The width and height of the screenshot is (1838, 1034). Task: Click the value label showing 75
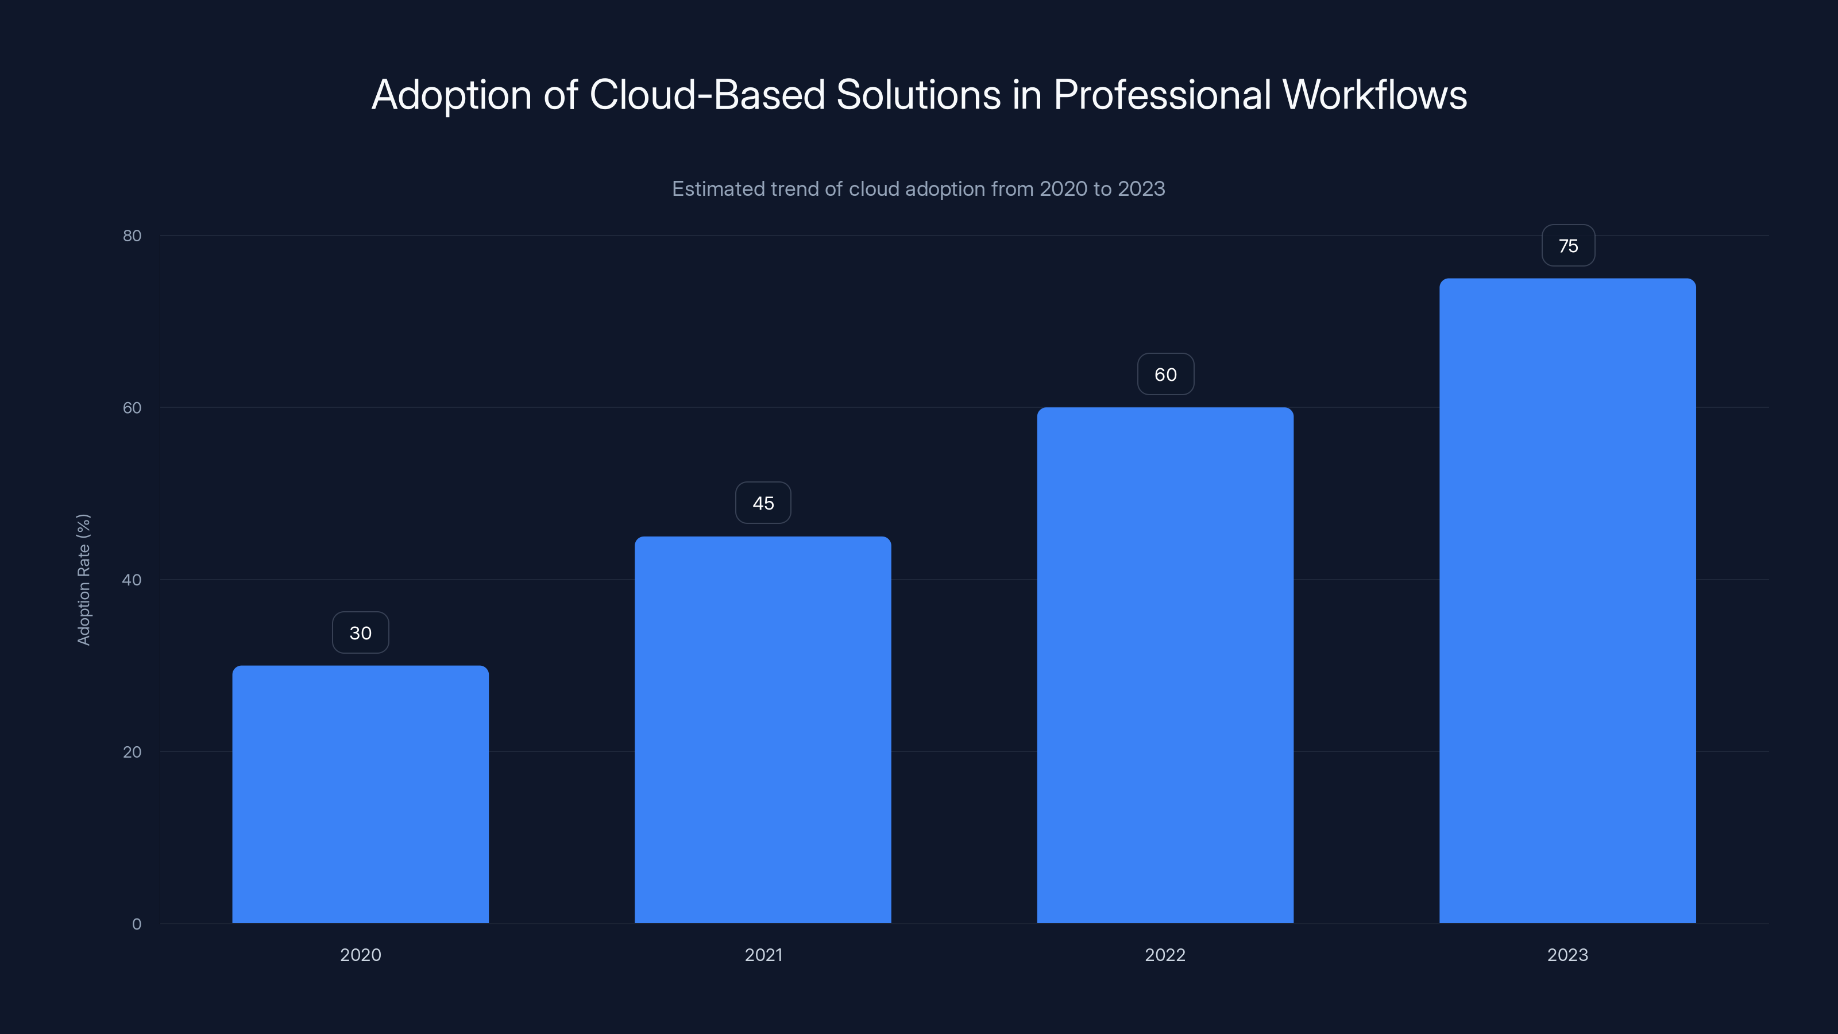click(1567, 245)
